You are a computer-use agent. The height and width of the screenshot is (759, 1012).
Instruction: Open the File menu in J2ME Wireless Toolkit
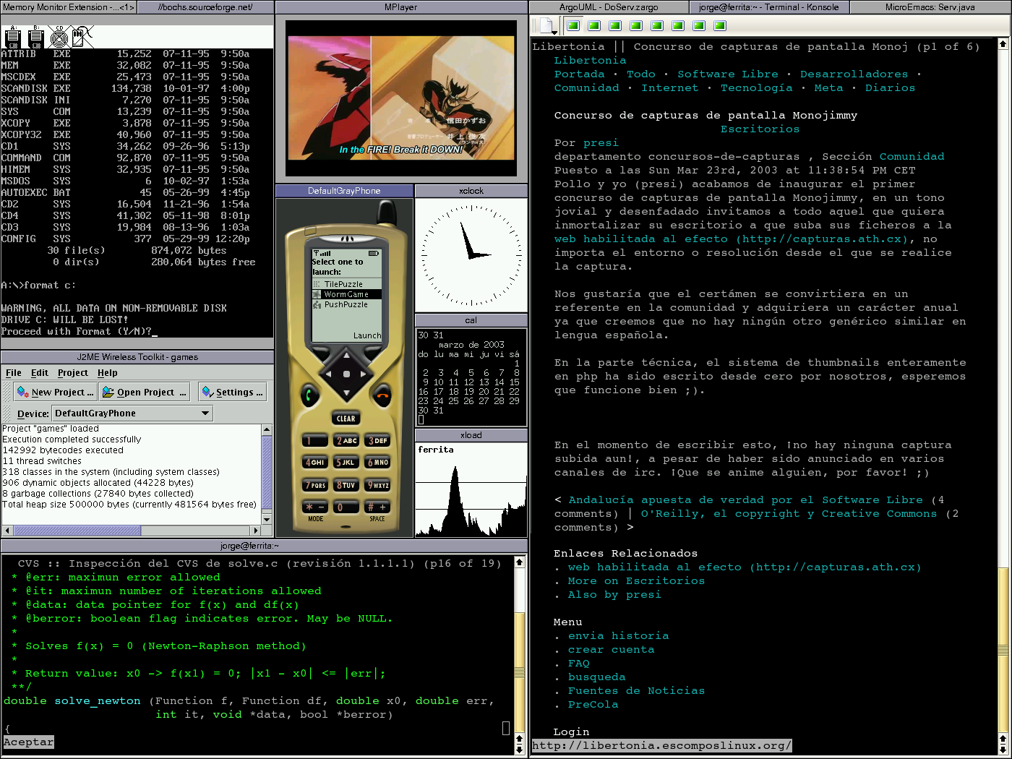14,373
